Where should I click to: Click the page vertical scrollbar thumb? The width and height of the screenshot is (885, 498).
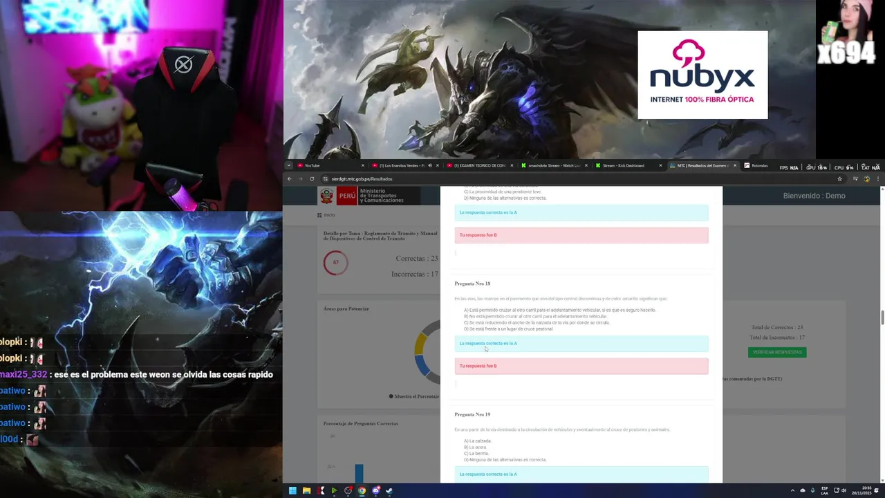pyautogui.click(x=882, y=317)
